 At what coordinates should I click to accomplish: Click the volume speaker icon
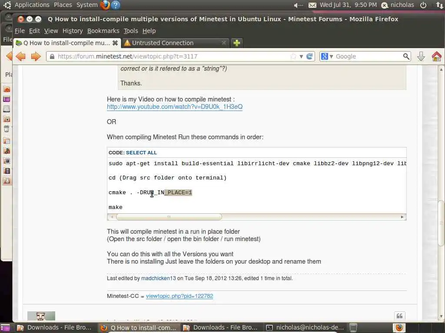[298, 5]
